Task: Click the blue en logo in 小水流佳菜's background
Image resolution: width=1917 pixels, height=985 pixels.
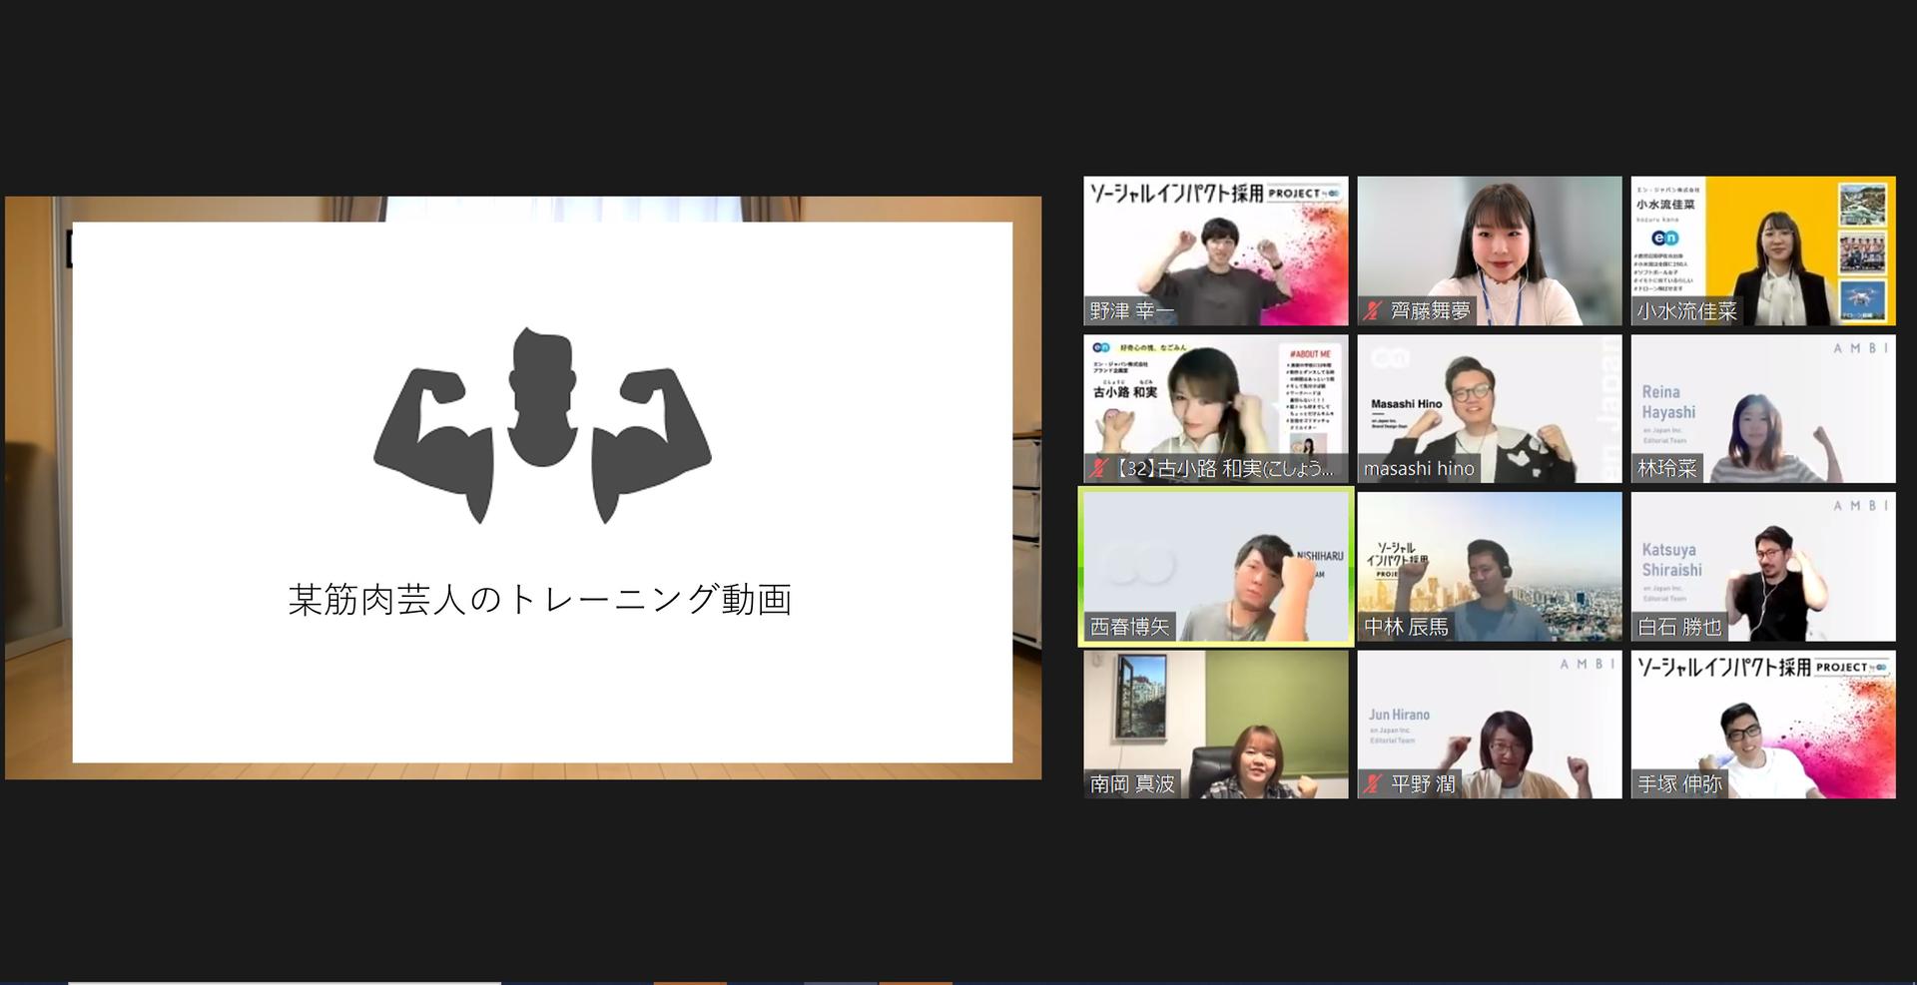Action: pos(1664,238)
